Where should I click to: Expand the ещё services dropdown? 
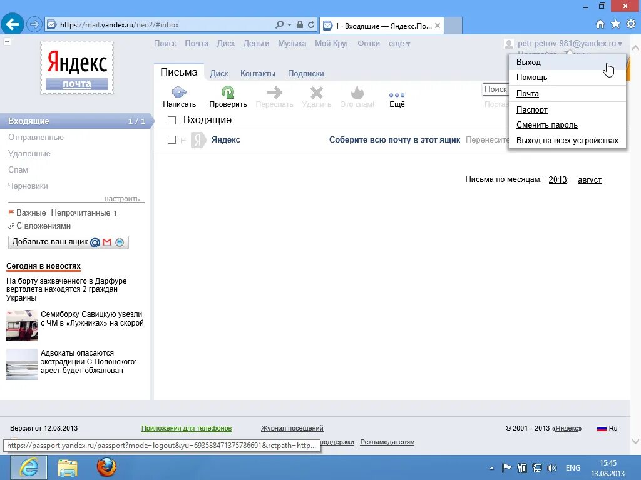399,44
